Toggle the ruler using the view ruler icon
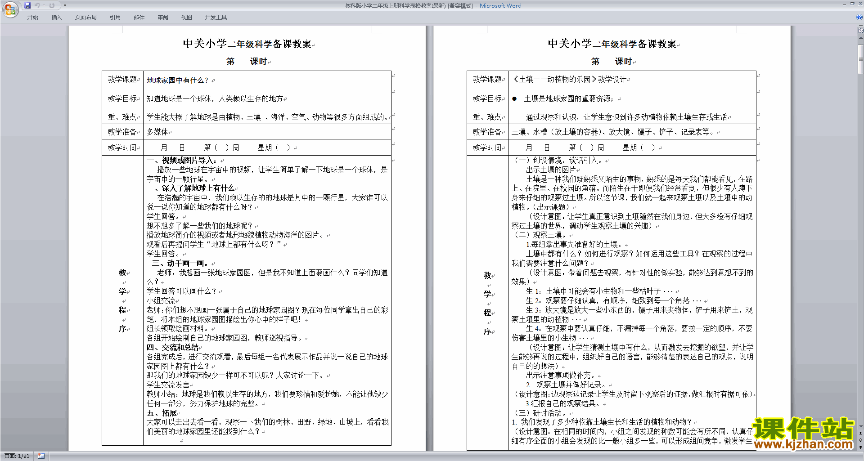This screenshot has width=864, height=461. point(860,31)
